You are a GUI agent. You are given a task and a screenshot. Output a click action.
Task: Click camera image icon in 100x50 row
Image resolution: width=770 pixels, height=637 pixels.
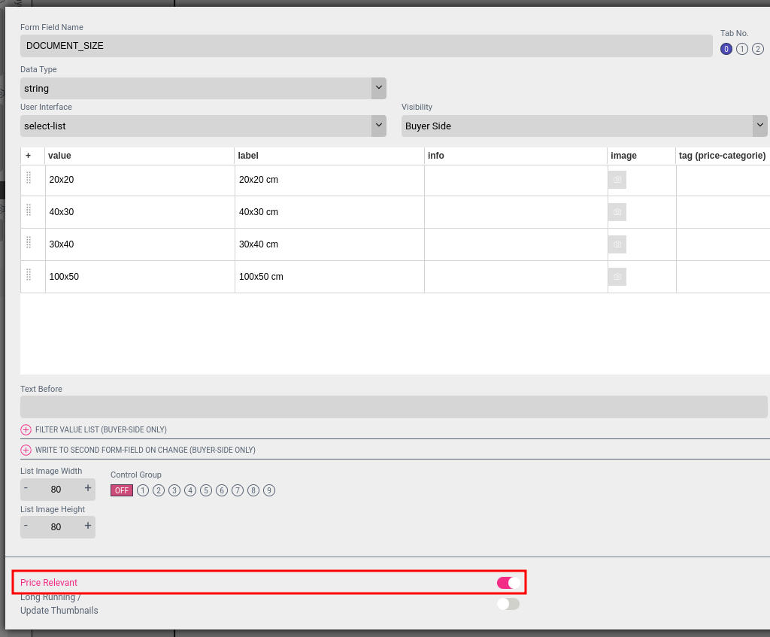pyautogui.click(x=617, y=277)
